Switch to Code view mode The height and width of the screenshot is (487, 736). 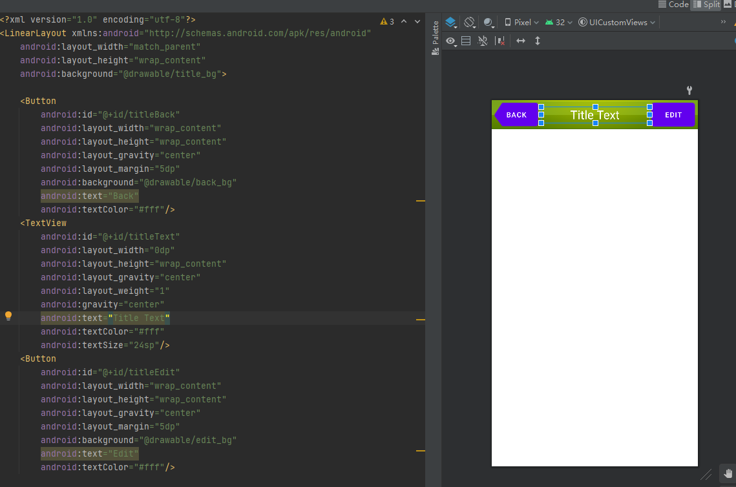[673, 5]
